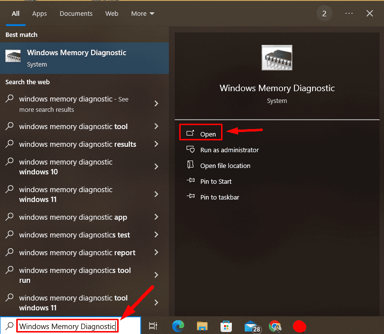The height and width of the screenshot is (334, 384).
Task: Open the three-dot options menu
Action: coord(349,13)
